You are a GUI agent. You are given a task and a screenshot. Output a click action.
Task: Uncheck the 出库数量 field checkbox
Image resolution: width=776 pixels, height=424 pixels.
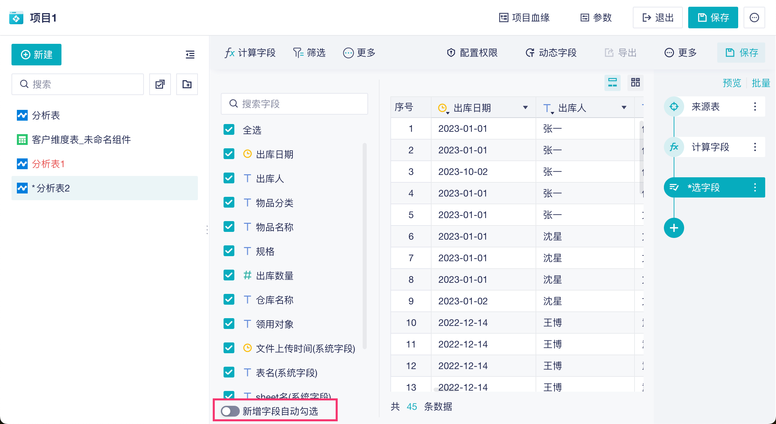229,275
